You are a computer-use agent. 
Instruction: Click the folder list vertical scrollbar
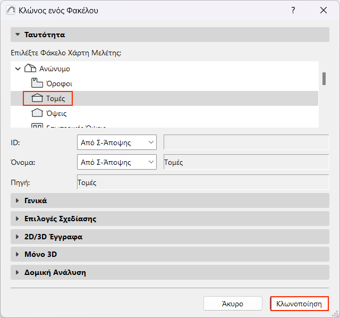coord(324,78)
